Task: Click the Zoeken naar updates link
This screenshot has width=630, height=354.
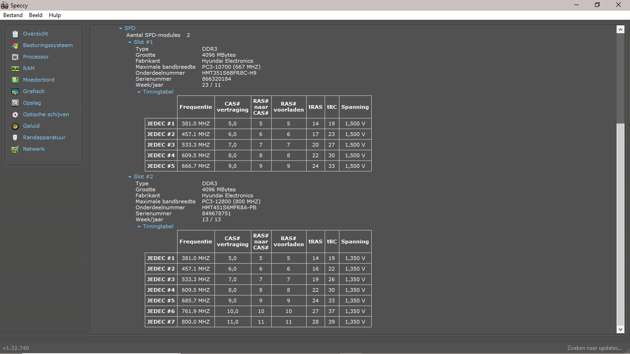Action: (594, 348)
